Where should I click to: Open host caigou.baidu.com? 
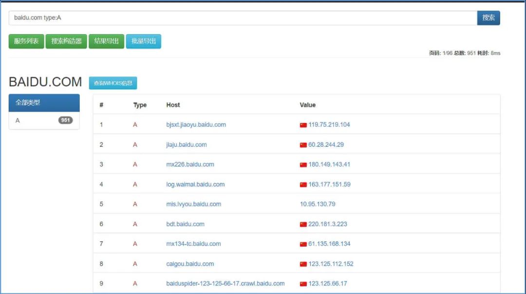click(190, 264)
